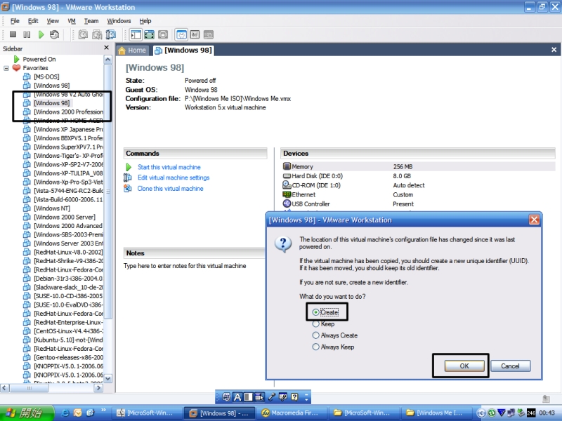The width and height of the screenshot is (562, 421).
Task: Open the Help menu
Action: (145, 21)
